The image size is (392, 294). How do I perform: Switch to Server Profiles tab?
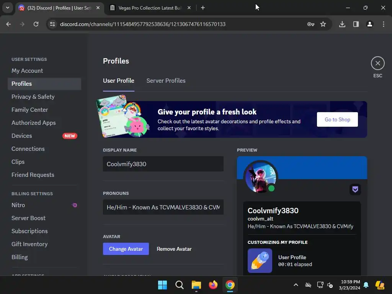166,80
